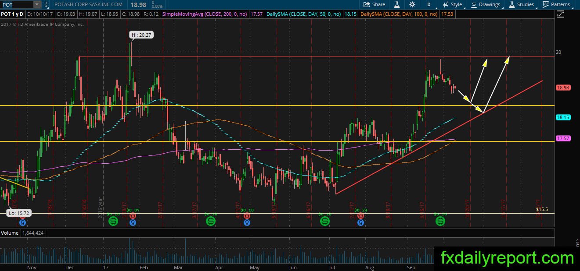This screenshot has width=580, height=271.
Task: Click the September $0.10 dividend icon
Action: coord(440,222)
